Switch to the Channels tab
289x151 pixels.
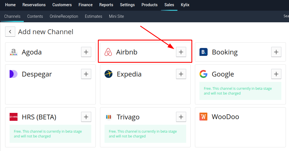[x=12, y=16]
